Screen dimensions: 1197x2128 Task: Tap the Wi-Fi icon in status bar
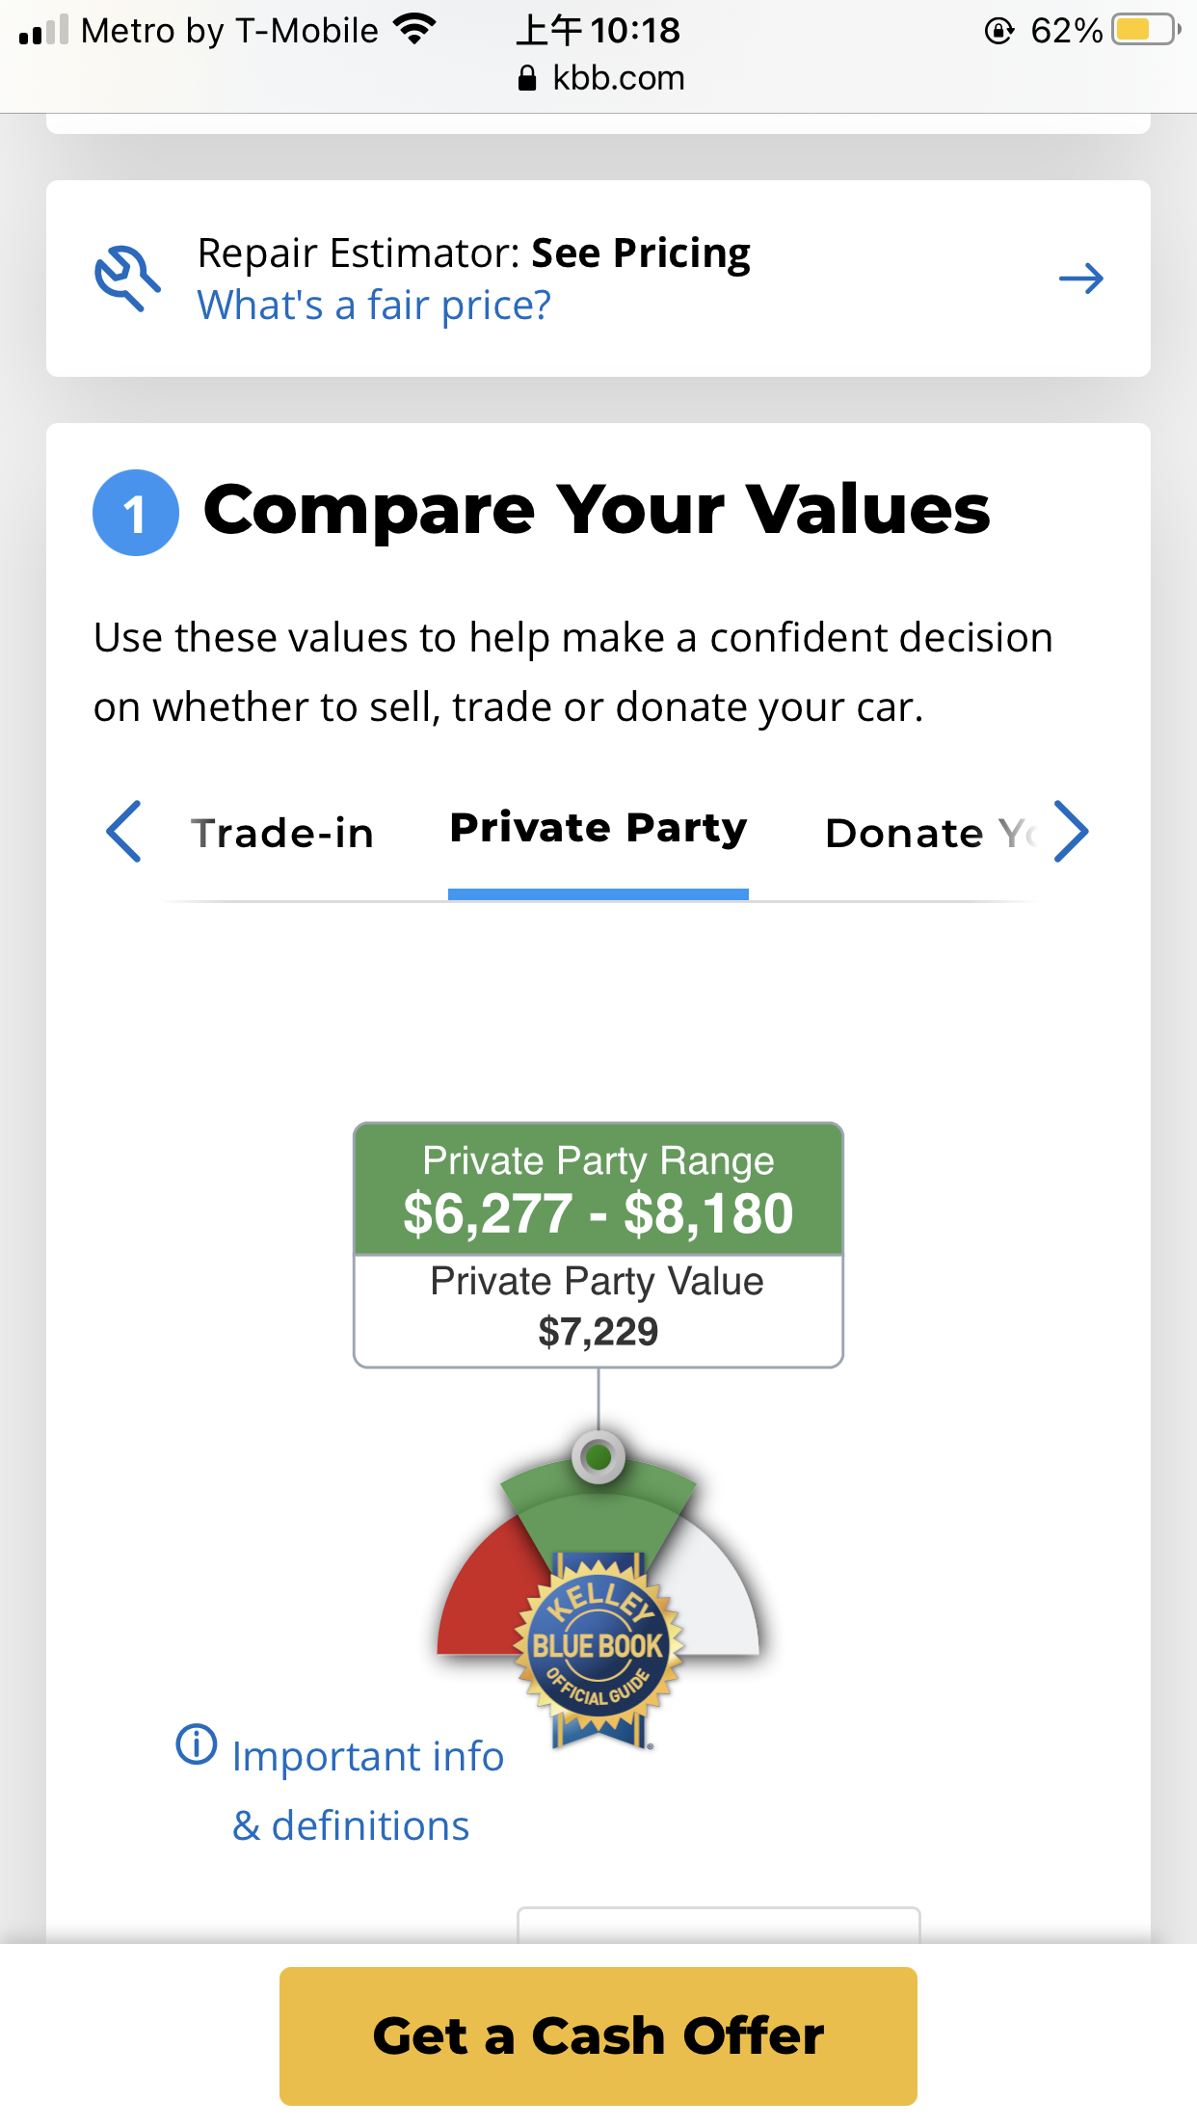(x=415, y=31)
